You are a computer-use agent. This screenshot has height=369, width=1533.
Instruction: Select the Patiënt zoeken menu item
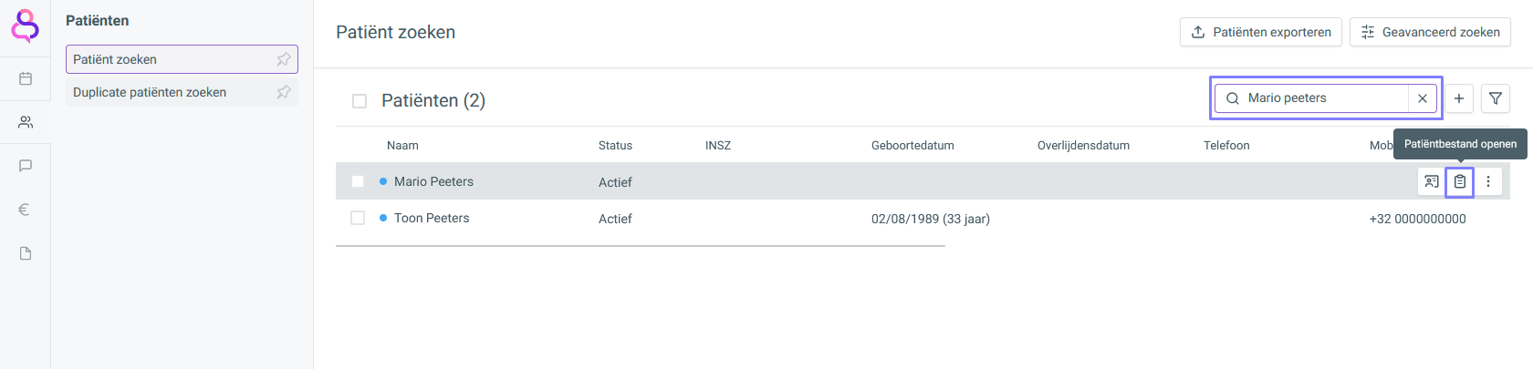[x=182, y=59]
